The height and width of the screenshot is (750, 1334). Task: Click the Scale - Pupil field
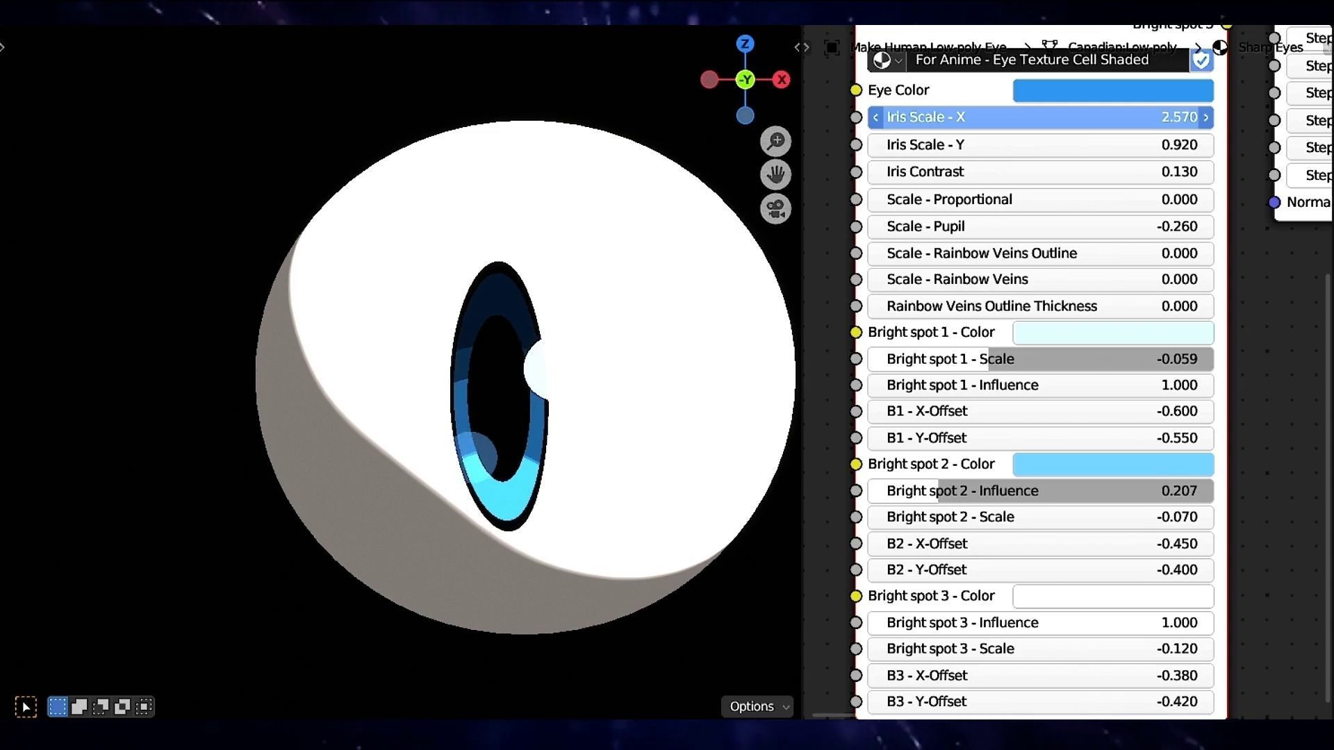[x=1040, y=227]
